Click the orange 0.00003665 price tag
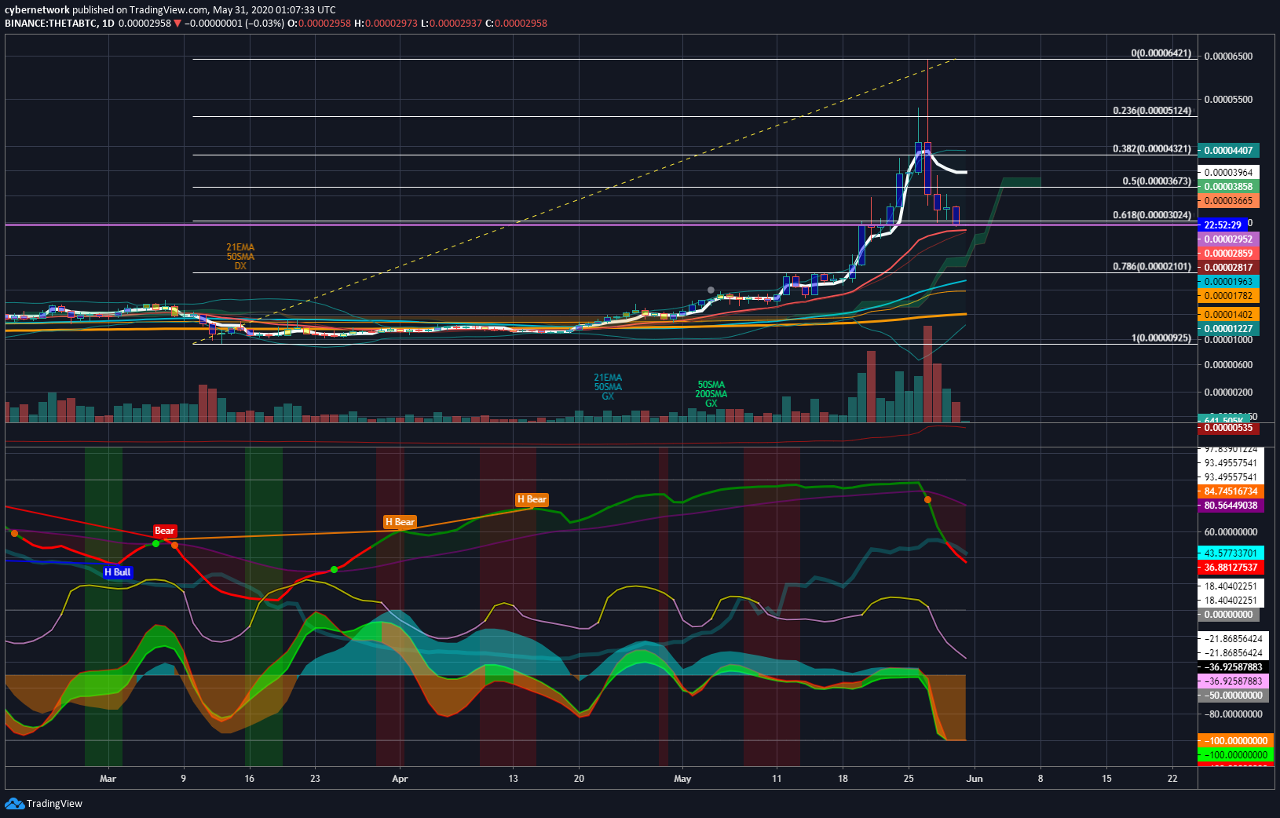The width and height of the screenshot is (1280, 818). coord(1228,201)
